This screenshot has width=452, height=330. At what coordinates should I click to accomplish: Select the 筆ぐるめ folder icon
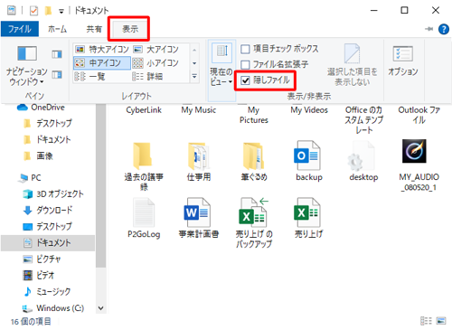(x=254, y=156)
